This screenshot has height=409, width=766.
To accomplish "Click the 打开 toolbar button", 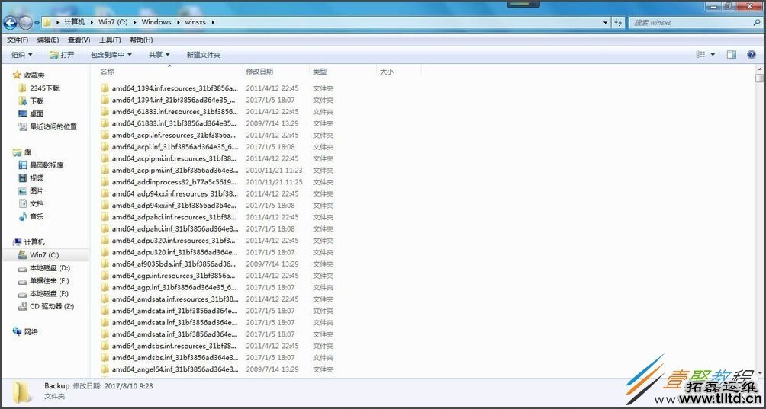I will [x=62, y=55].
